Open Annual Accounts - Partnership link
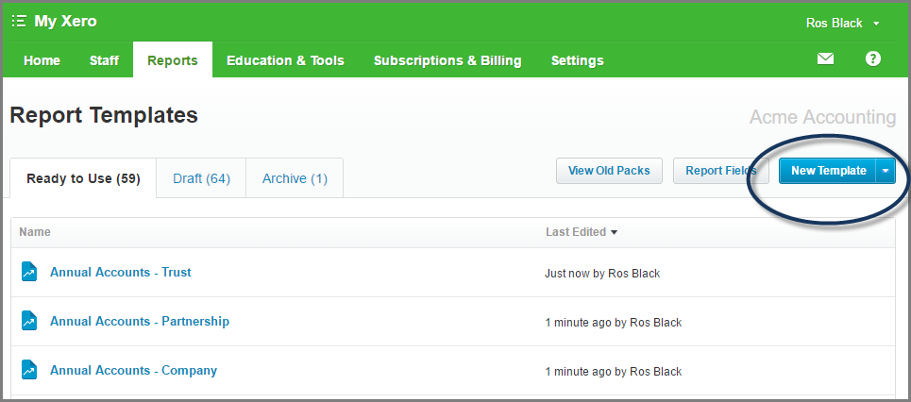Screen dimensions: 911x402 tap(140, 321)
